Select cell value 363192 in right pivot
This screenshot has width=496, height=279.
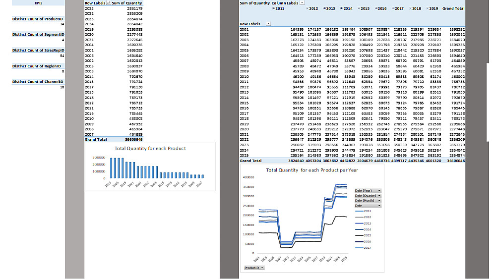tap(434, 156)
